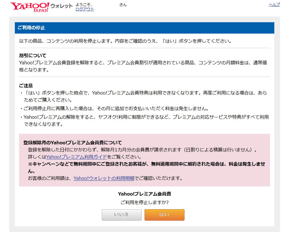Click the ログアウト link
Image resolution: width=292 pixels, height=236 pixels.
(x=85, y=9)
